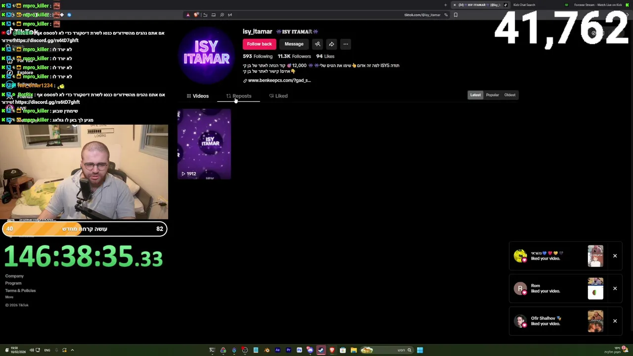Sort videos by Popular

[493, 95]
